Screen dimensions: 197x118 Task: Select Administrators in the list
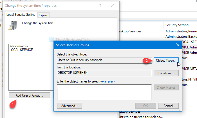tap(19, 46)
